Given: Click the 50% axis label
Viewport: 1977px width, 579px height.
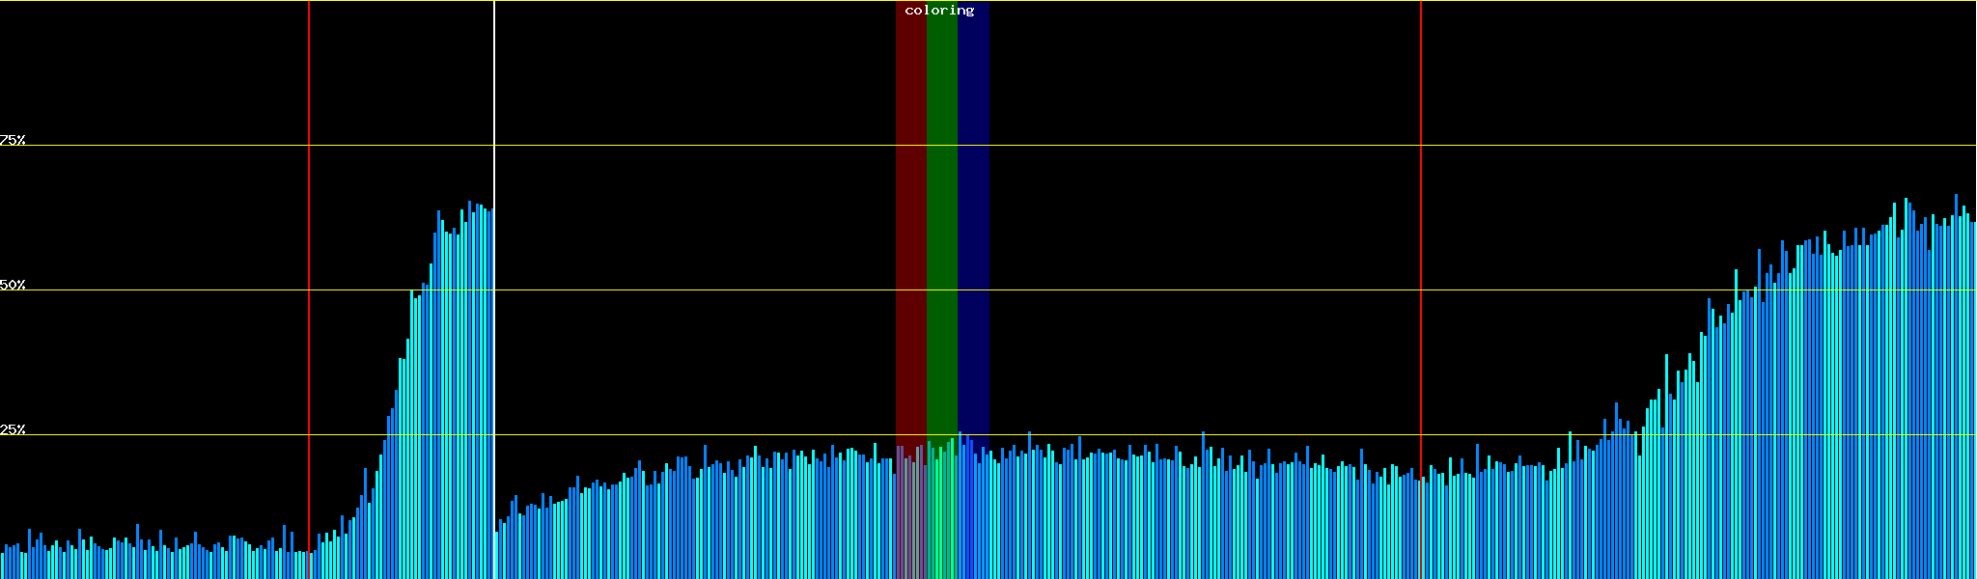Looking at the screenshot, I should (x=13, y=285).
